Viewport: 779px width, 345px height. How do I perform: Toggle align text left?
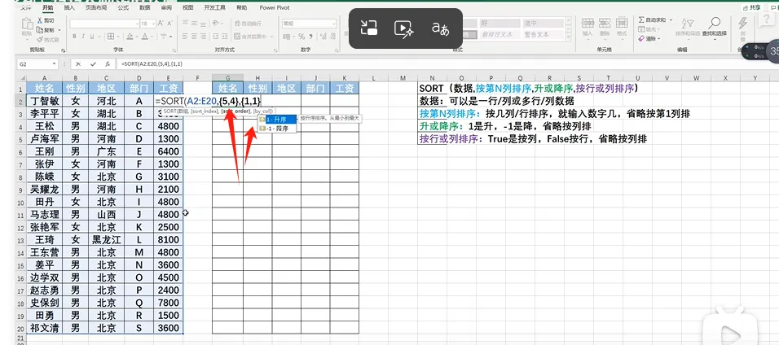point(185,37)
